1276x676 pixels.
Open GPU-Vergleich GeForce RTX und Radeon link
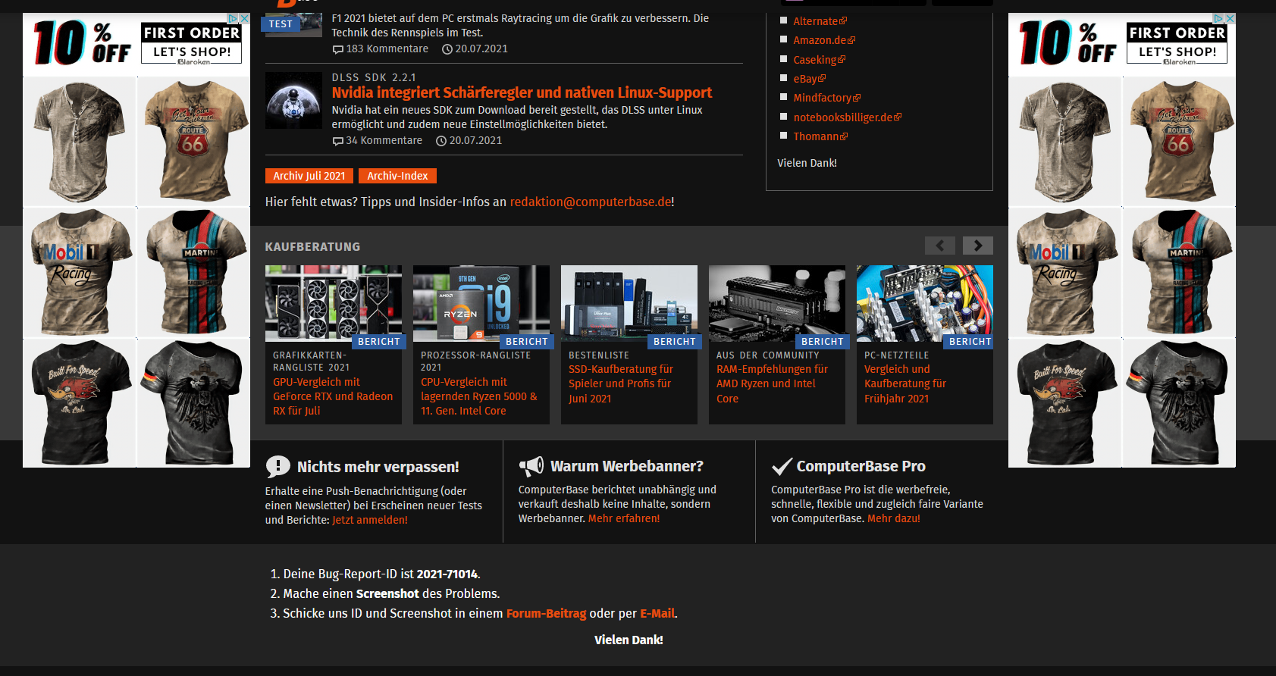click(x=333, y=396)
